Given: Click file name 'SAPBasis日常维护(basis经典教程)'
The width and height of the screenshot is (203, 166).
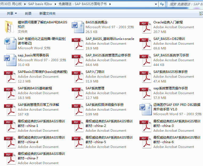Looking at the screenshot, I should pyautogui.click(x=43, y=72).
